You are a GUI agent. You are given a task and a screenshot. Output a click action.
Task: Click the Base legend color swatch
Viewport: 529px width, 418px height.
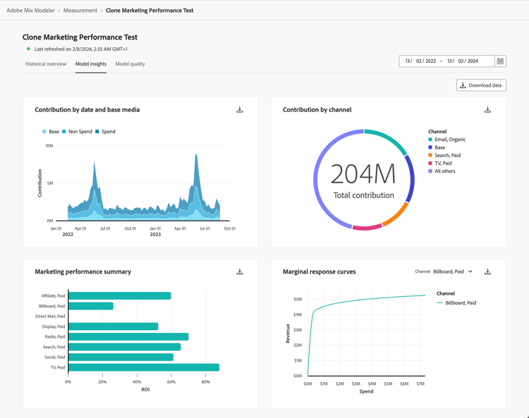coord(44,132)
